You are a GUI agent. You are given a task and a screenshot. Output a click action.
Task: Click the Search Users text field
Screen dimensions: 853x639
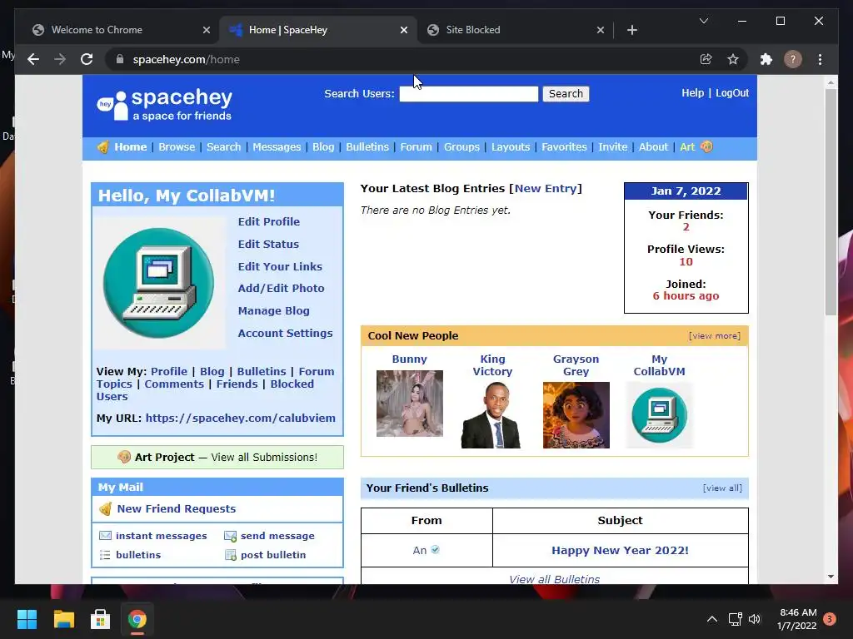tap(469, 93)
